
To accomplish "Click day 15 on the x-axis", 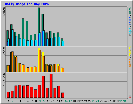I will (62, 101).
